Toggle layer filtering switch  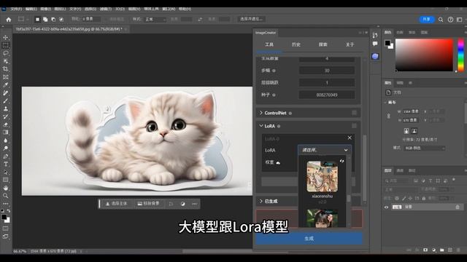454,180
